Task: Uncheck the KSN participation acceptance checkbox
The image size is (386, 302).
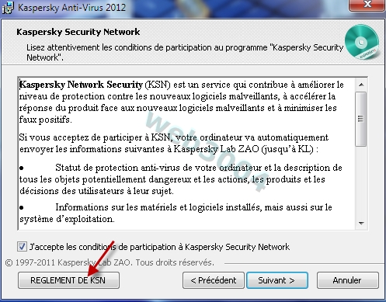Action: [x=22, y=246]
